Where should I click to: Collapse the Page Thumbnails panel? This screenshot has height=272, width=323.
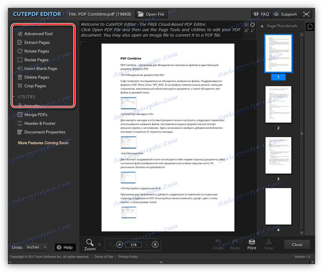[x=262, y=26]
